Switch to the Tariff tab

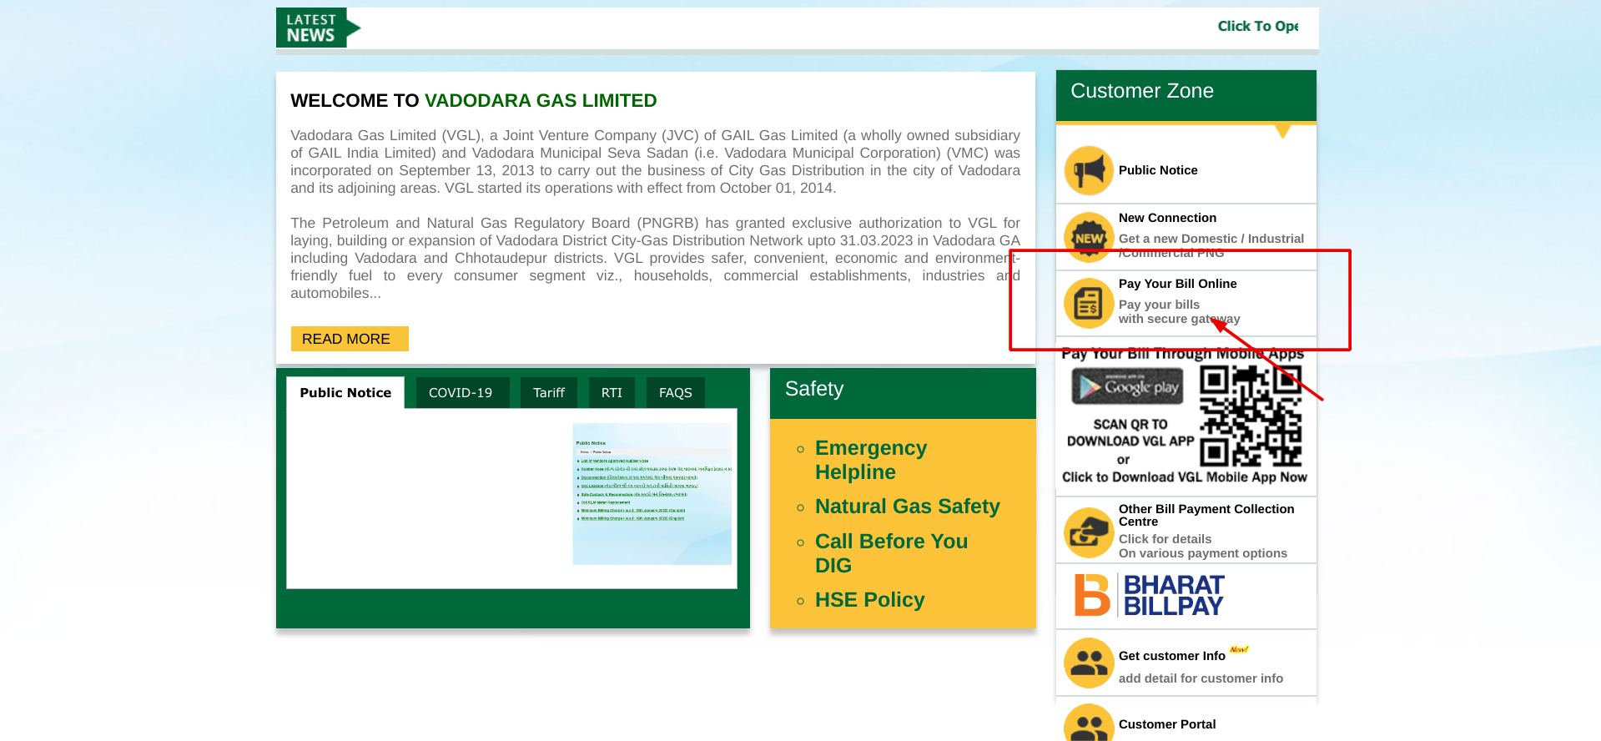click(548, 392)
